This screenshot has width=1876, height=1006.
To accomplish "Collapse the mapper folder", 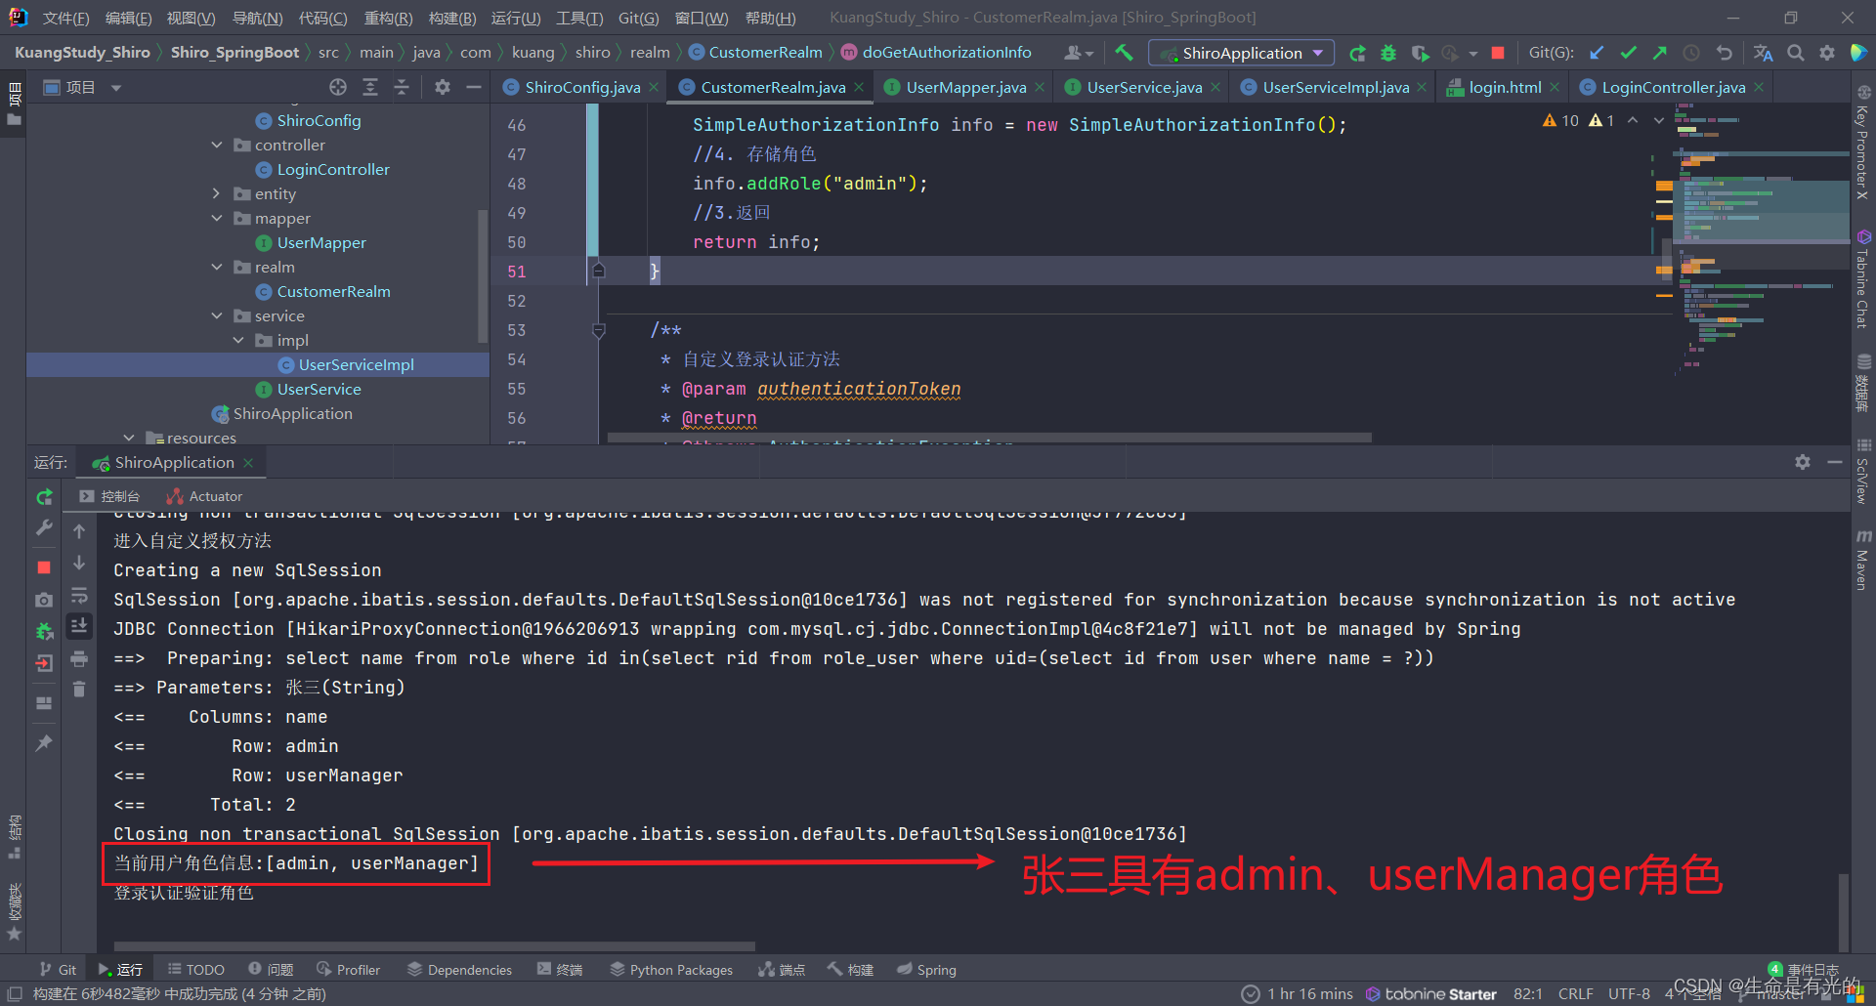I will 217,218.
